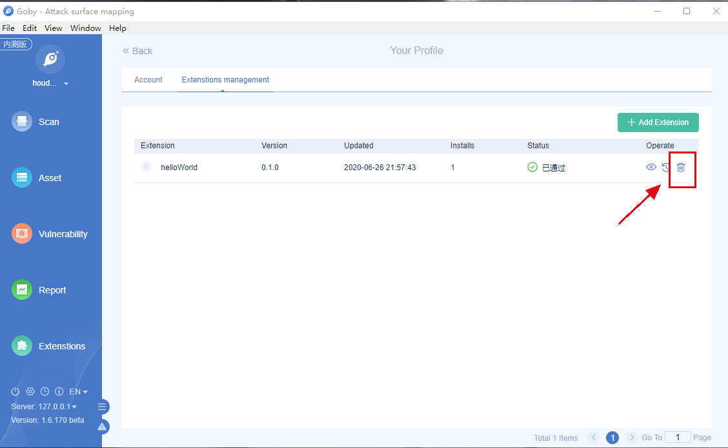
Task: Open scan history clock icon
Action: (45, 391)
